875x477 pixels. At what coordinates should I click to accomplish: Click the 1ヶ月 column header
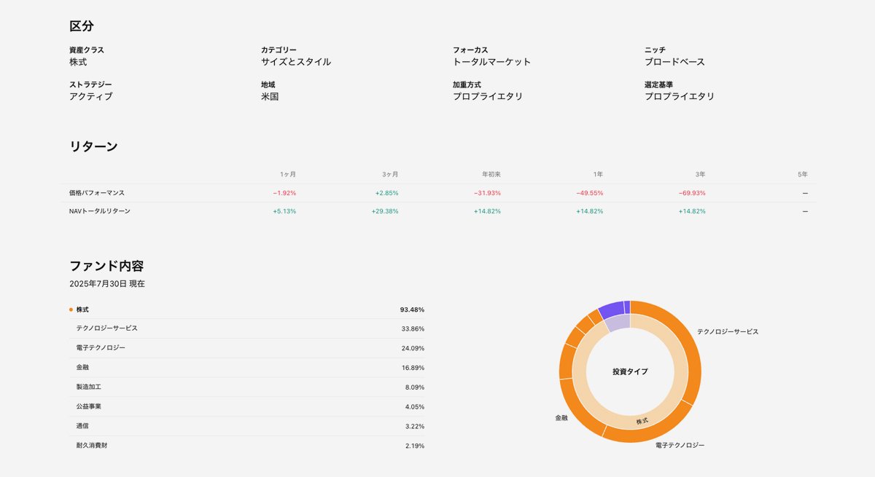click(287, 175)
